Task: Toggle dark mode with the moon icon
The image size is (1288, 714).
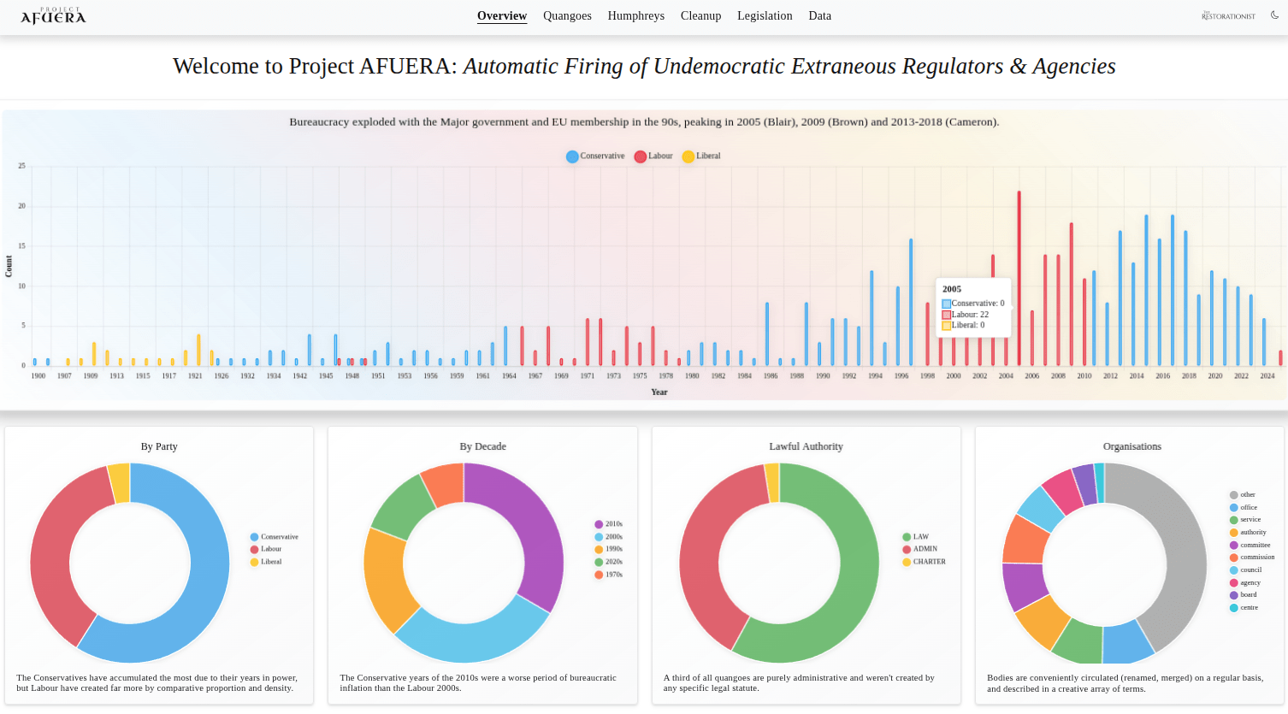Action: [x=1274, y=15]
